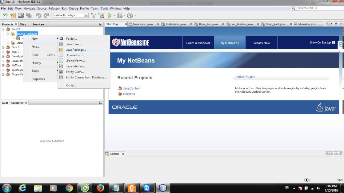Image resolution: width=344 pixels, height=193 pixels.
Task: Click the notifications bubble in the status bar
Action: pos(306,180)
